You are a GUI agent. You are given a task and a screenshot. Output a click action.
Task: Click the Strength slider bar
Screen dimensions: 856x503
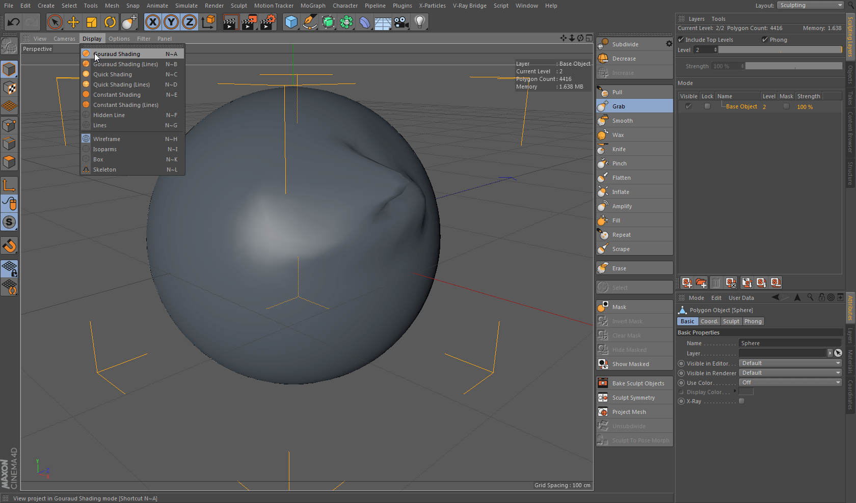[794, 66]
